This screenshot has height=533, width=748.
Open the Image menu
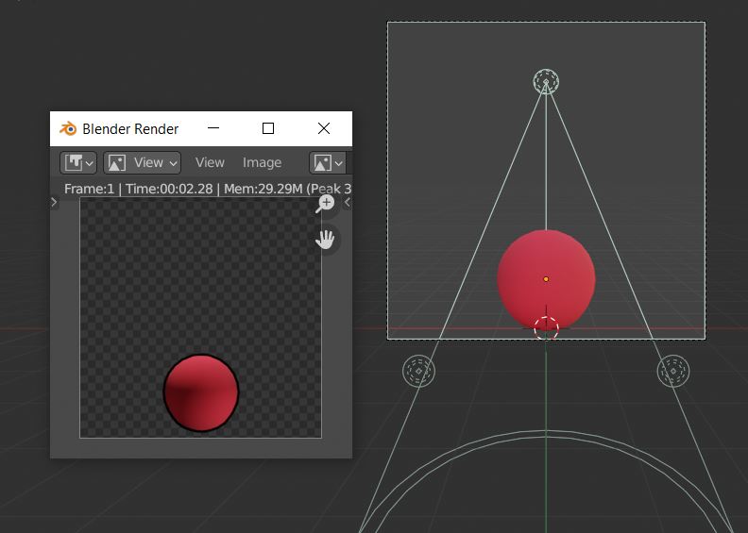pyautogui.click(x=262, y=162)
